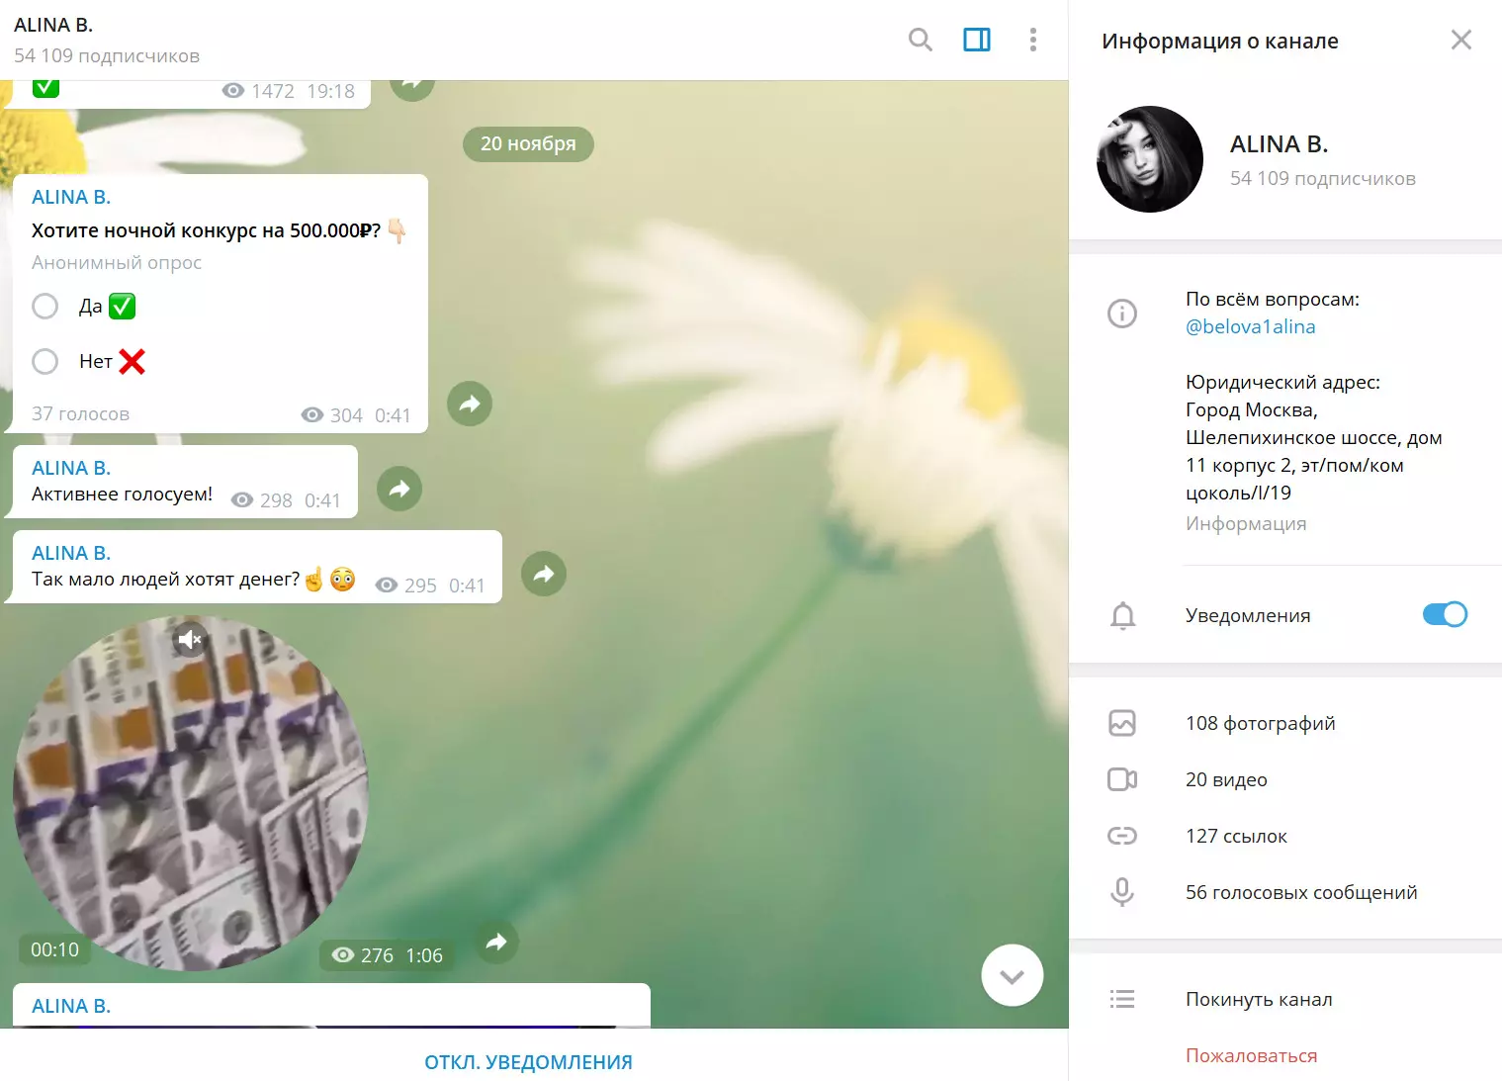This screenshot has height=1081, width=1502.
Task: Report the channel via Пожаловаться
Action: point(1251,1055)
